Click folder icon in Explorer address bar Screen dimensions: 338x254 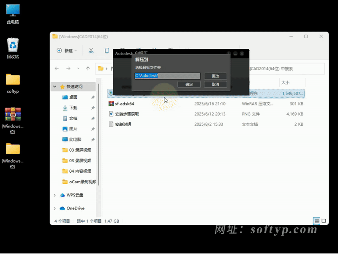101,69
